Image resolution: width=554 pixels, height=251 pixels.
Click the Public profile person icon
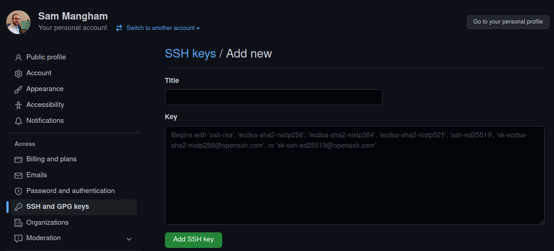[19, 58]
